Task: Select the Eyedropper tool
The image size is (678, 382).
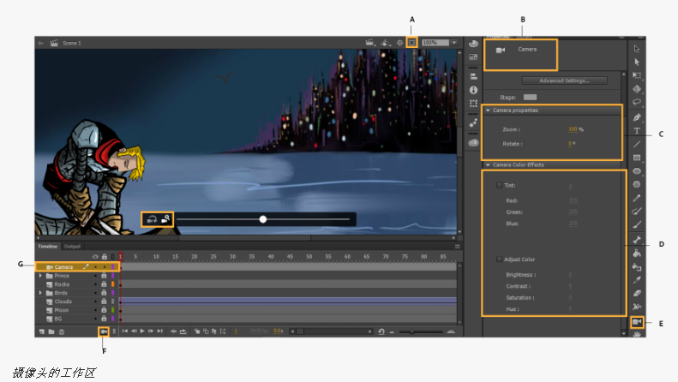Action: [x=637, y=280]
